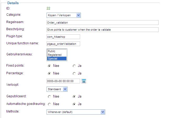Click the Regelnaam field containing Order_validation
Viewport: 179px width, 118px height.
pyautogui.click(x=103, y=23)
